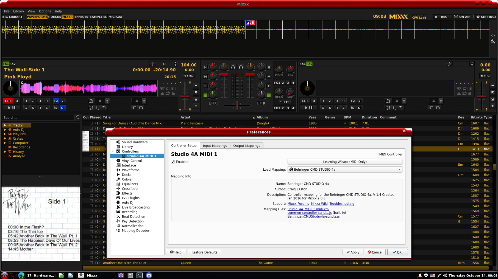Select the Vinyl Control preferences entry
Screen dimensions: 498x279
pos(131,161)
